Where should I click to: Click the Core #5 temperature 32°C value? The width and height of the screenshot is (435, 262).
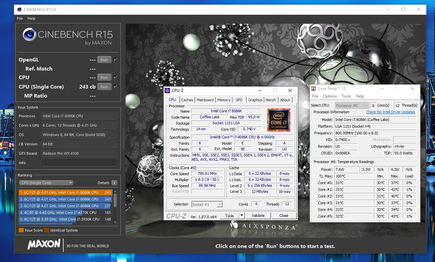pyautogui.click(x=354, y=216)
